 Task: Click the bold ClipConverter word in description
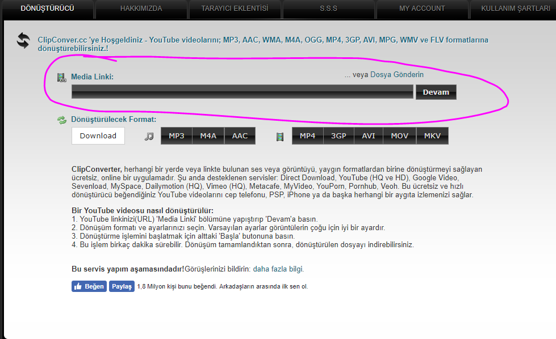click(97, 169)
